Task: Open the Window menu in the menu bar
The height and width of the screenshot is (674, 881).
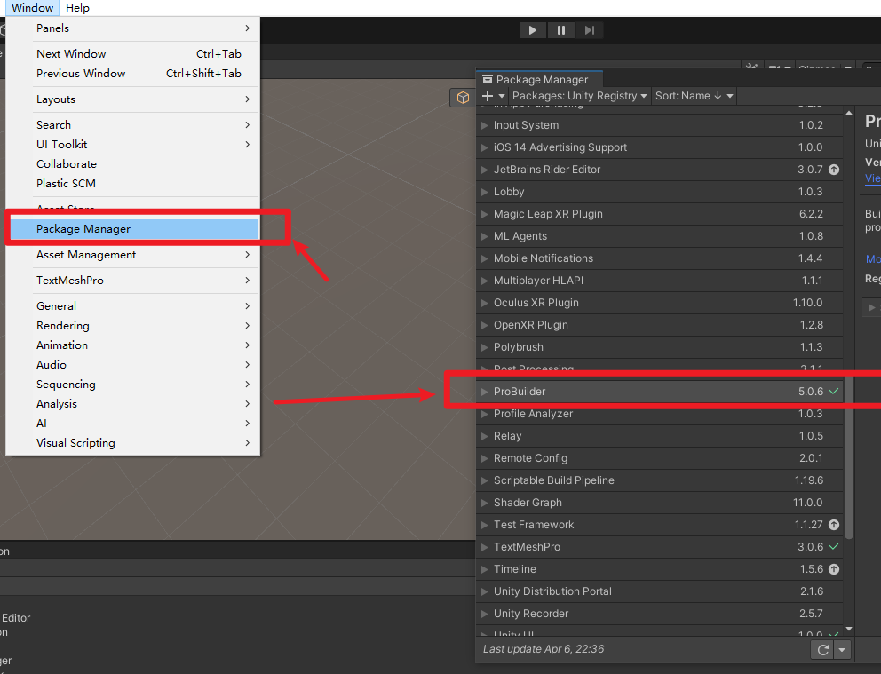Action: click(33, 8)
